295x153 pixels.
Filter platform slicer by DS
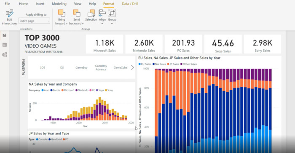(x=62, y=67)
